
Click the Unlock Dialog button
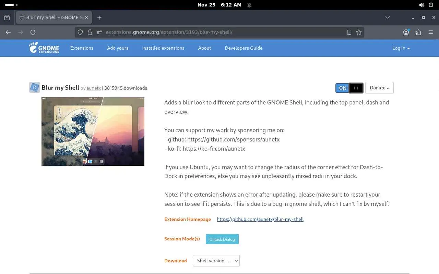click(x=222, y=239)
